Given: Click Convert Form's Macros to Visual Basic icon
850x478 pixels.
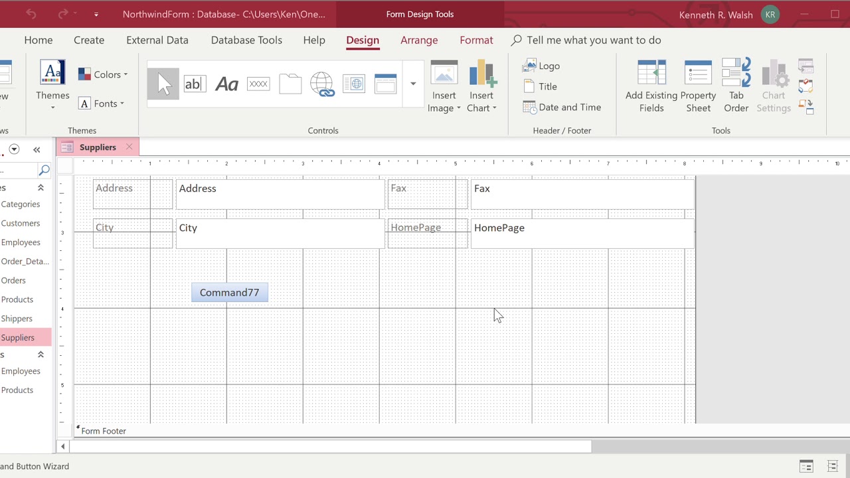Looking at the screenshot, I should coord(806,107).
